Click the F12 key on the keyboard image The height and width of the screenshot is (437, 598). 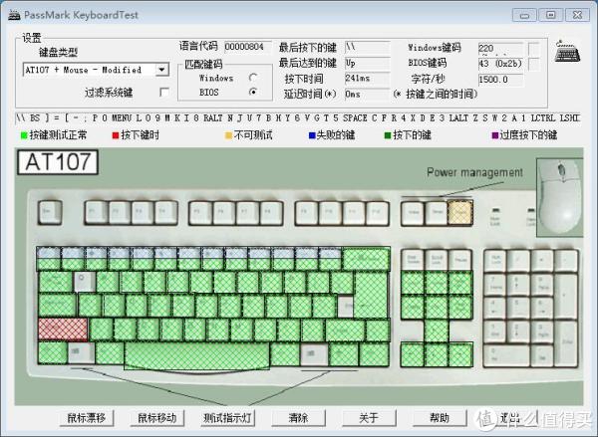[377, 212]
